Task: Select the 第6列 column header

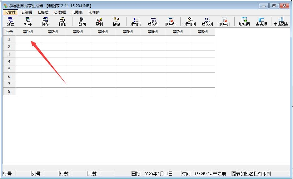Action: pos(153,32)
